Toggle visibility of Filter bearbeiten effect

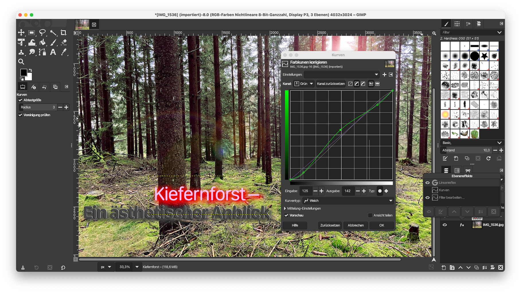coord(428,198)
